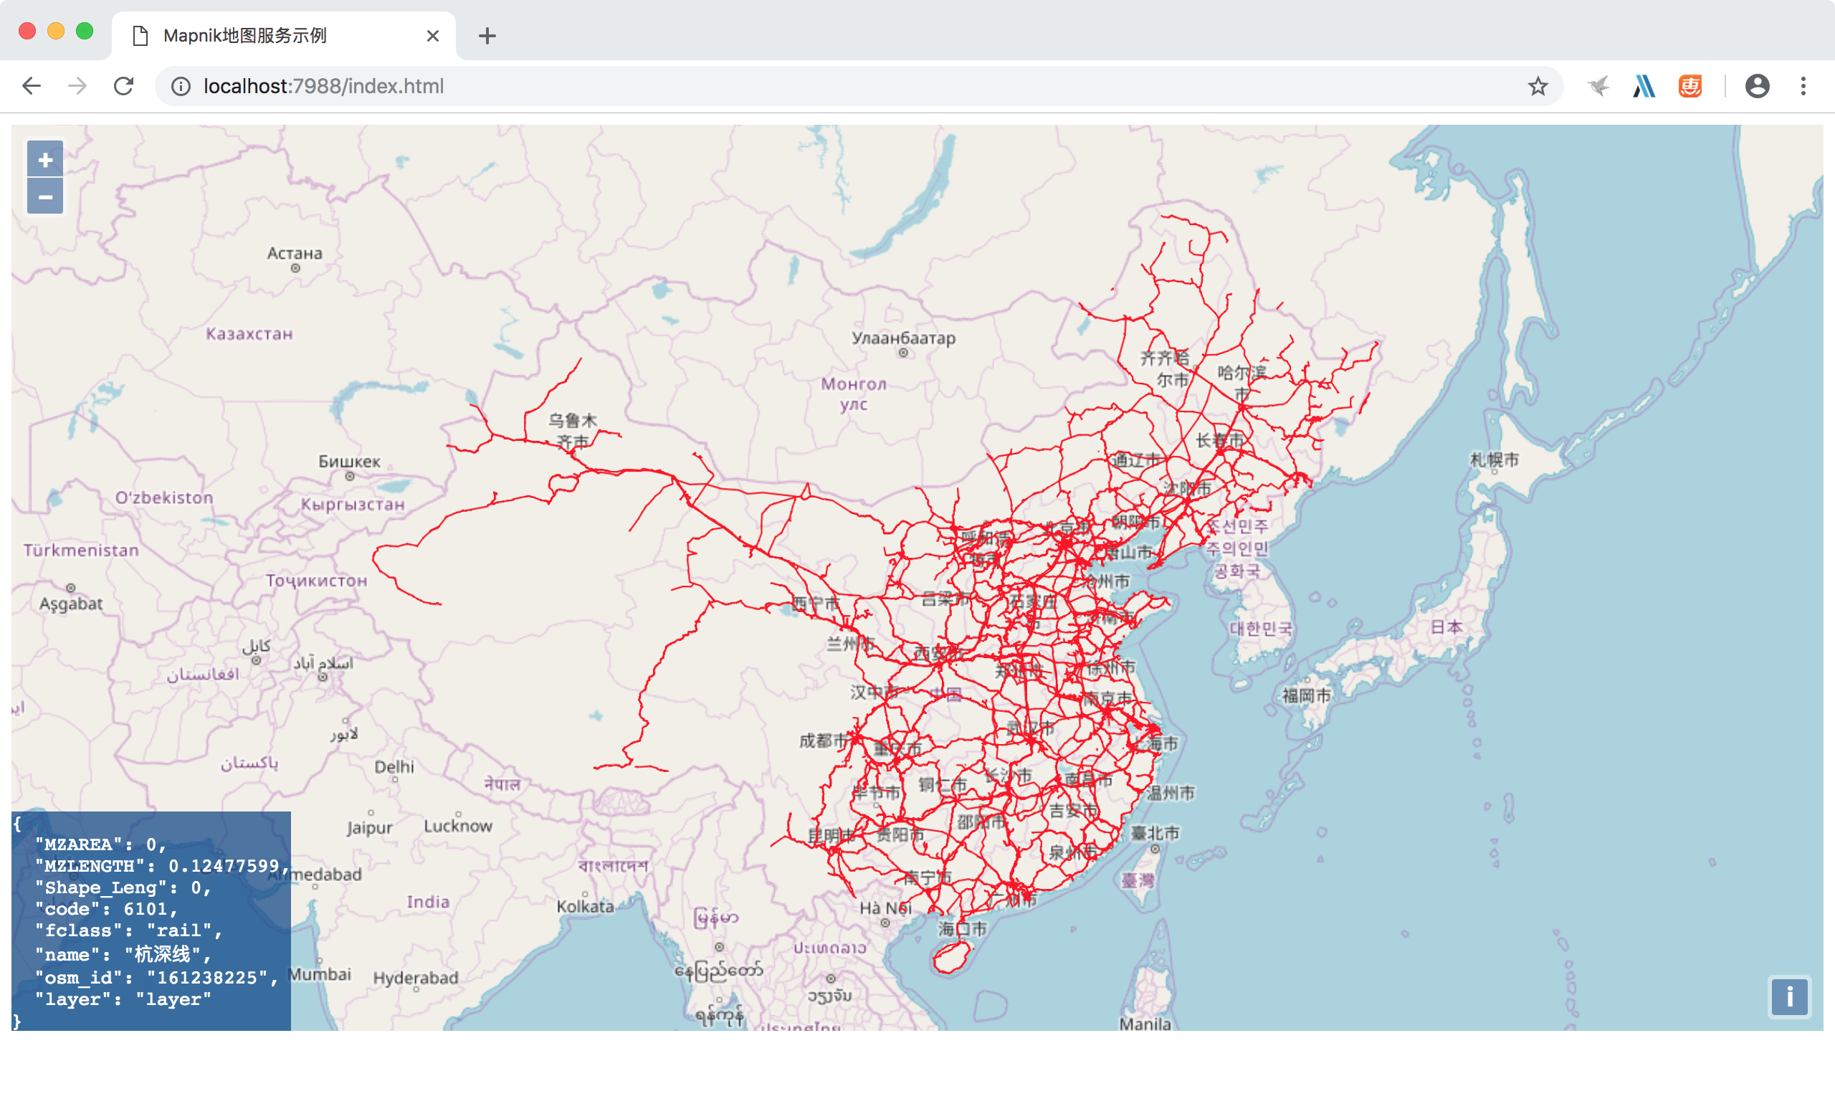Click the grey bird extension icon

1598,86
